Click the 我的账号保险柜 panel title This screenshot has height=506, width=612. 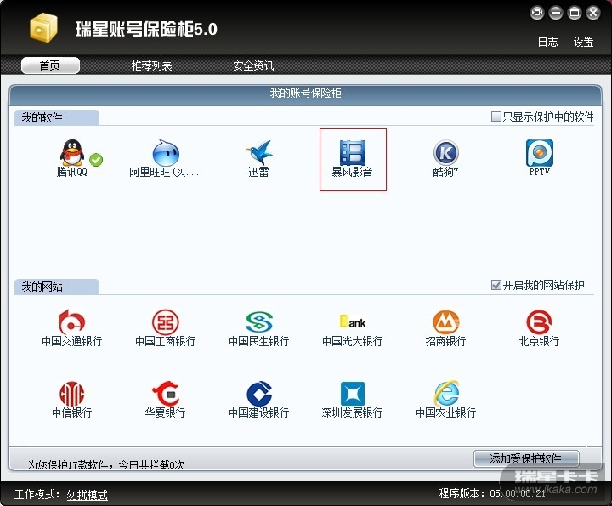point(306,93)
